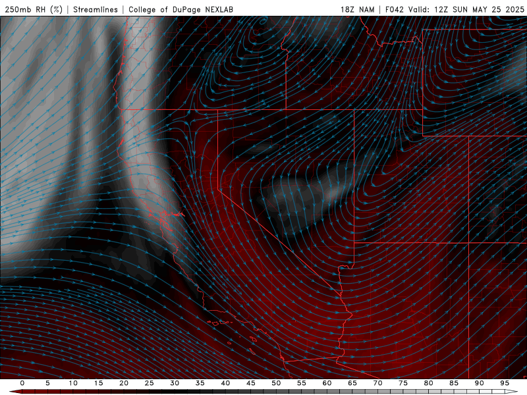Click the "90" label on the color scale
527x395 pixels.
[479, 383]
